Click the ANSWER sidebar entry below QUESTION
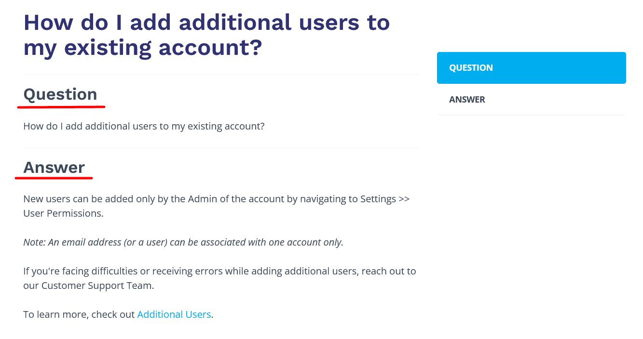This screenshot has width=643, height=339. click(467, 99)
